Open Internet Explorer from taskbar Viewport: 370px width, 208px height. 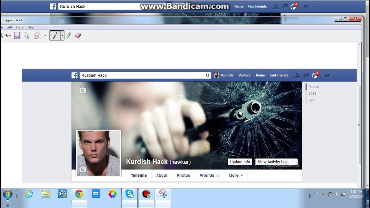[x=29, y=194]
